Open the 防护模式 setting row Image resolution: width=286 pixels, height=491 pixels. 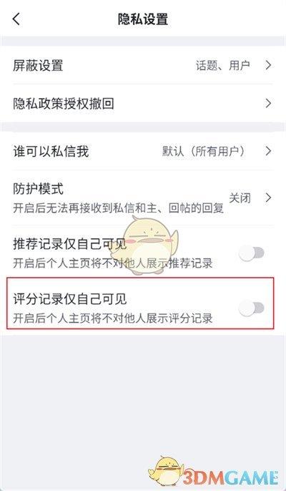coord(143,198)
